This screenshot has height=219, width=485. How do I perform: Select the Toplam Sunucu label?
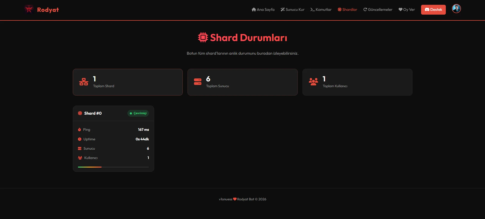pos(217,86)
